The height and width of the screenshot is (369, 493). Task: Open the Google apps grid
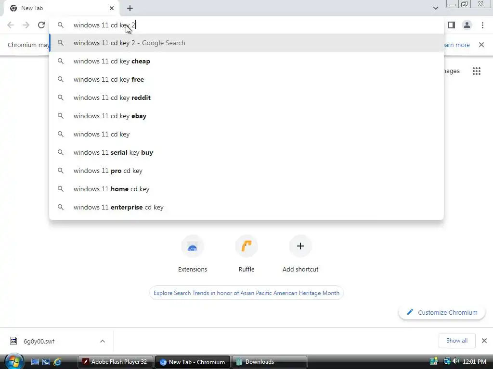(x=476, y=71)
